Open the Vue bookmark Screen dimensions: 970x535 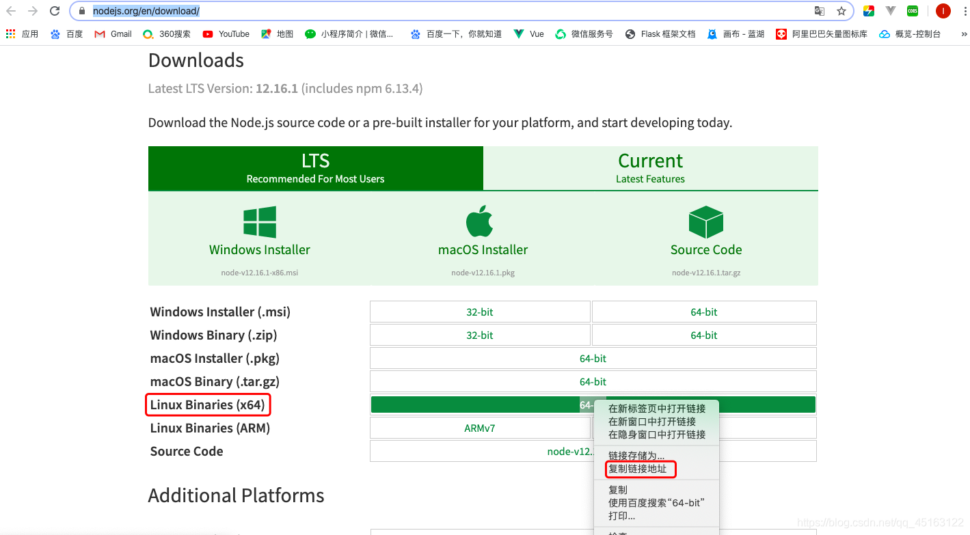pyautogui.click(x=529, y=33)
